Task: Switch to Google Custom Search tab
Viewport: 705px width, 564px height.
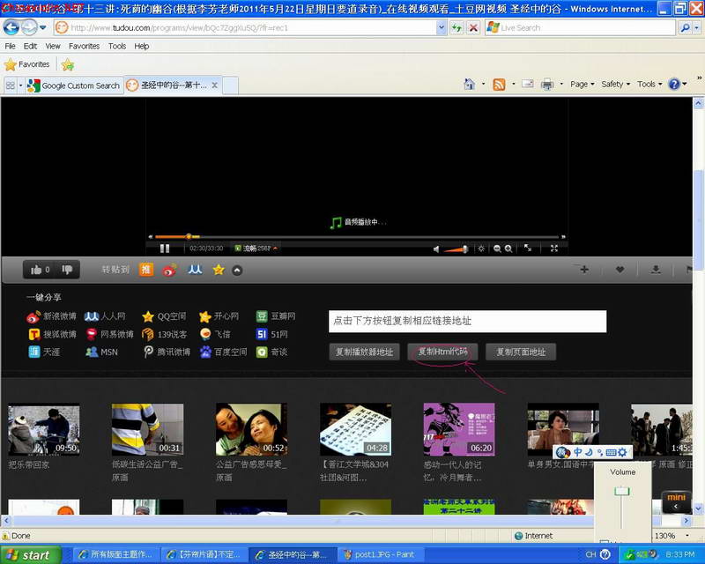Action: click(x=74, y=85)
